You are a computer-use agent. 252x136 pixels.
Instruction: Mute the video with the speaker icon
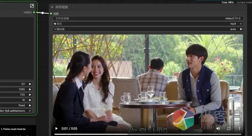click(218, 128)
